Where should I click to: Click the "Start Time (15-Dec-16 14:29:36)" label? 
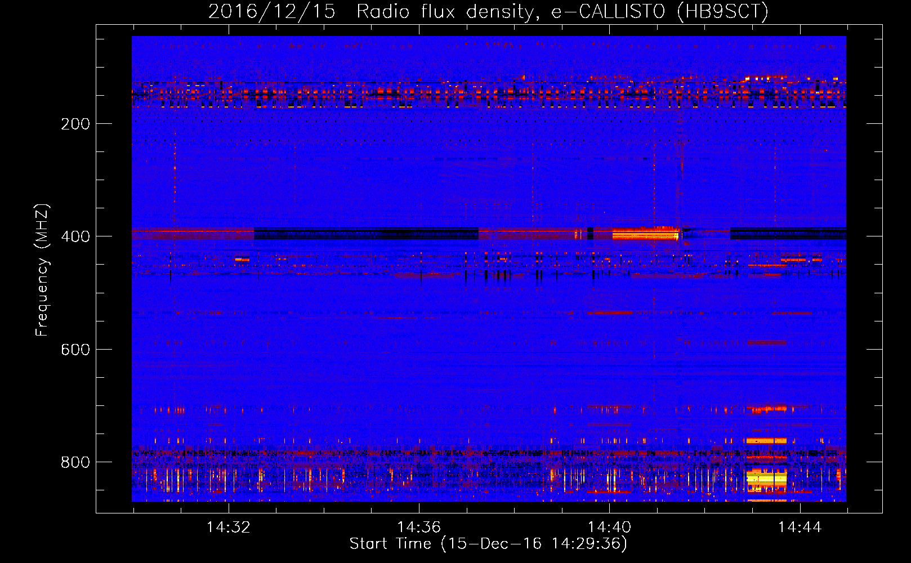(x=488, y=544)
